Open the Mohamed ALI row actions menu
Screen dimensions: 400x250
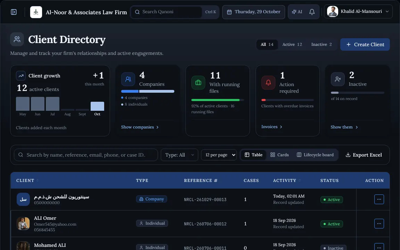[379, 247]
